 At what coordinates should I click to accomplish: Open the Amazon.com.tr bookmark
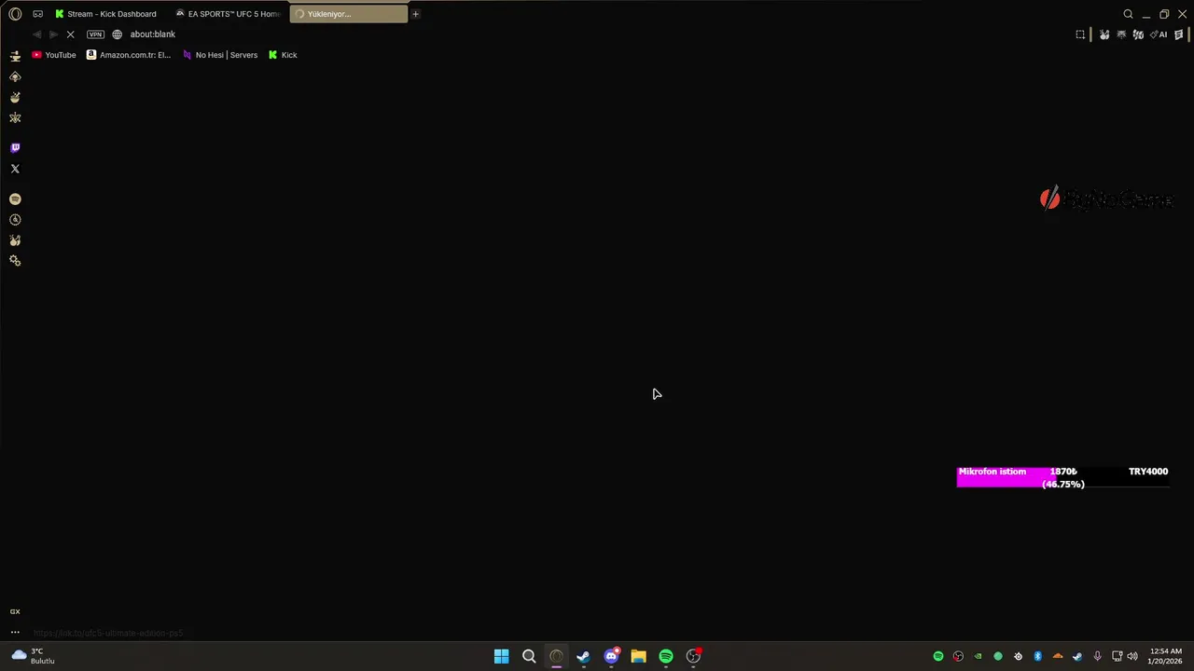coord(129,55)
